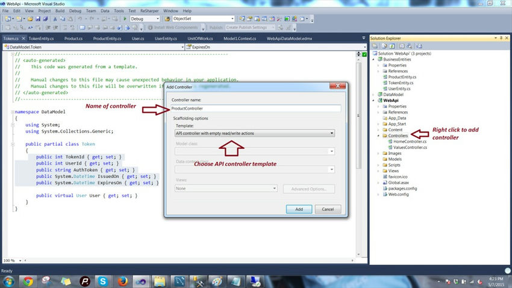This screenshot has height=288, width=512.
Task: Select Global.asax in Solution Explorer
Action: [x=398, y=183]
